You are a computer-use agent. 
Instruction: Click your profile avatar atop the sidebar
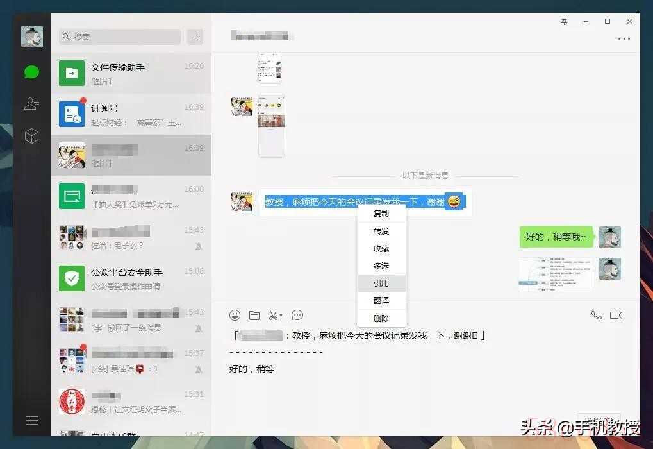[x=32, y=37]
